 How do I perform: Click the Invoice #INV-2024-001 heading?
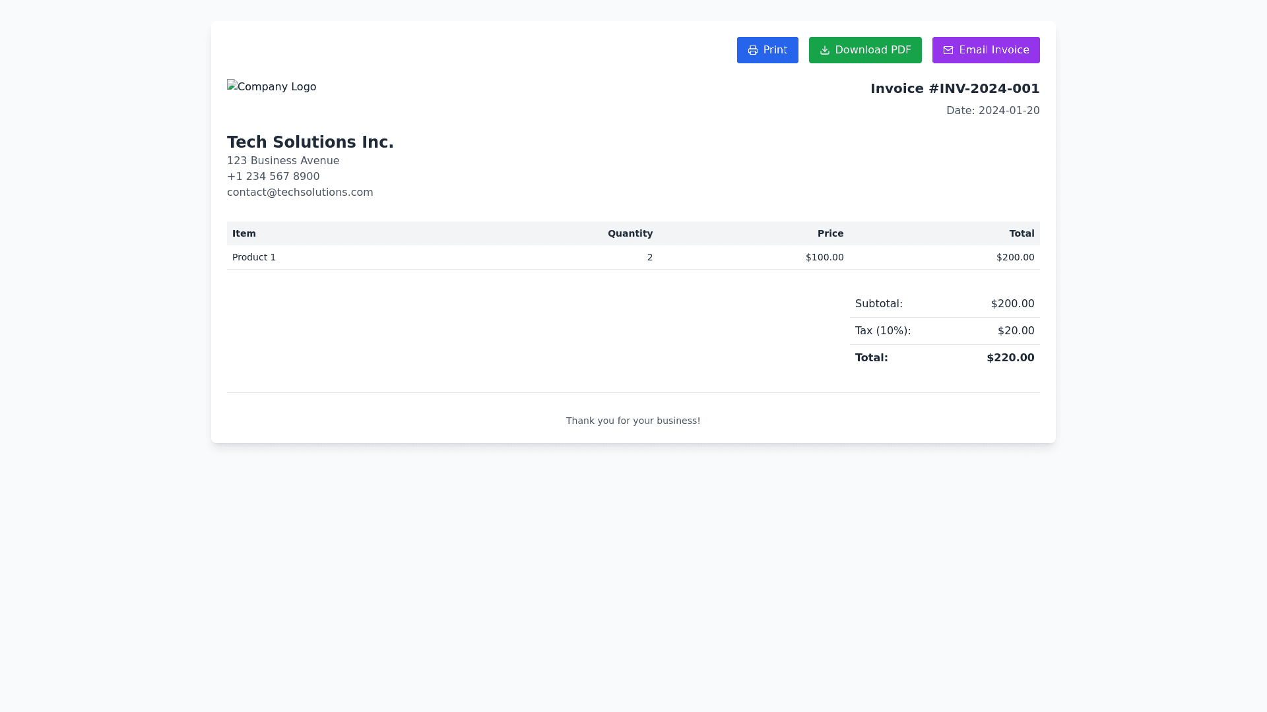954,88
